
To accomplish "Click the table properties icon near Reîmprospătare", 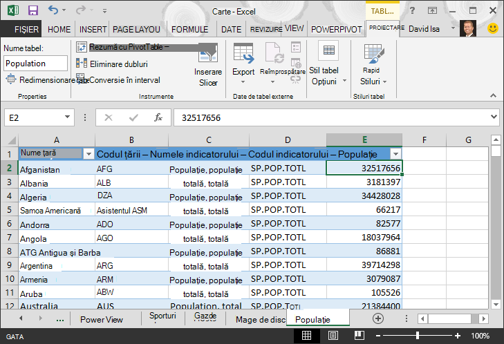I will [296, 47].
